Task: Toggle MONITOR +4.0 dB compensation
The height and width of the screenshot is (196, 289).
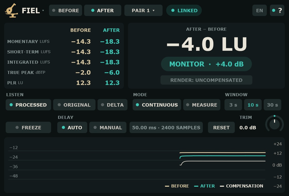Action: click(x=206, y=64)
